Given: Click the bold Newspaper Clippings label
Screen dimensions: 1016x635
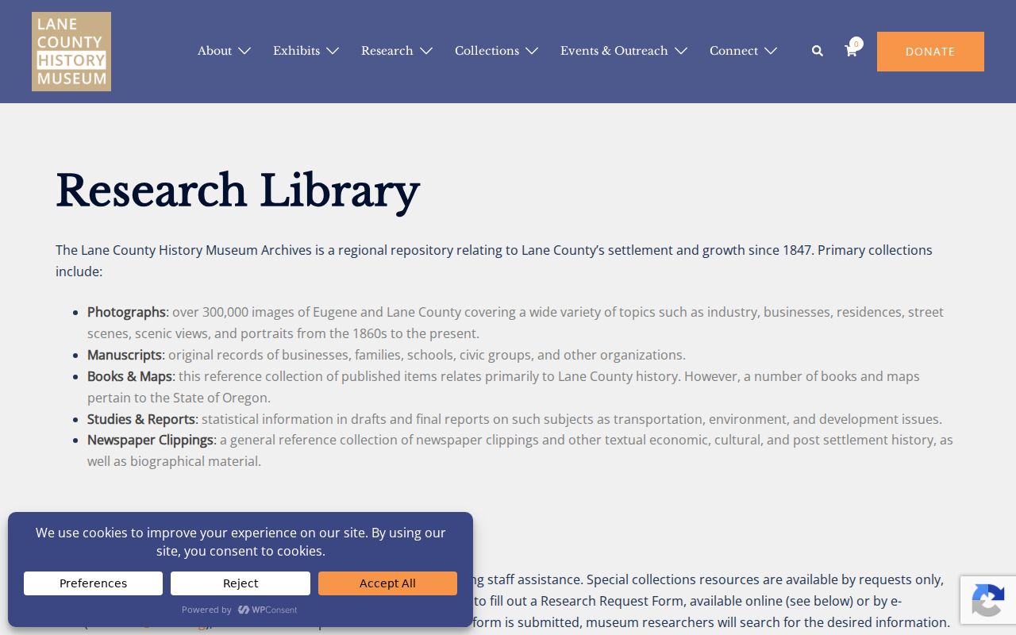Looking at the screenshot, I should (150, 440).
